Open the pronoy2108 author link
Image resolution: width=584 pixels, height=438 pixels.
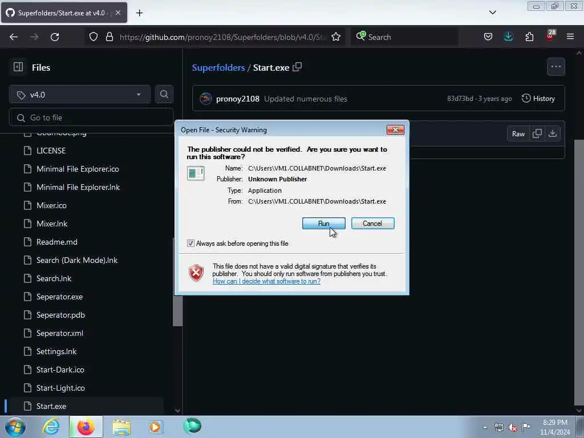click(x=238, y=99)
